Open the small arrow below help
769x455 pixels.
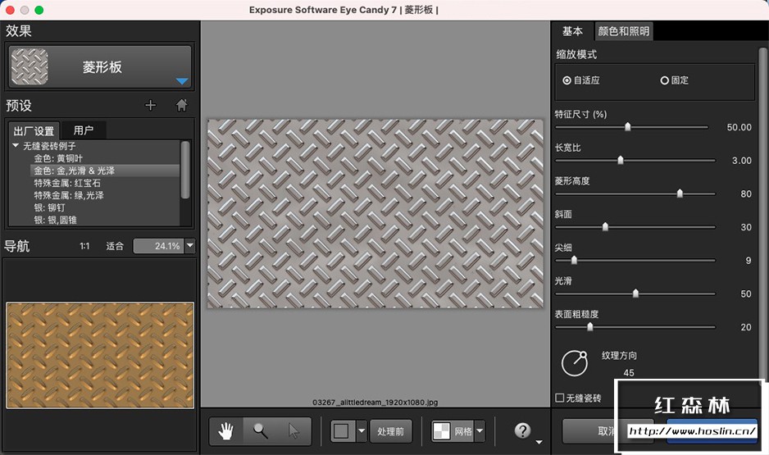[539, 442]
